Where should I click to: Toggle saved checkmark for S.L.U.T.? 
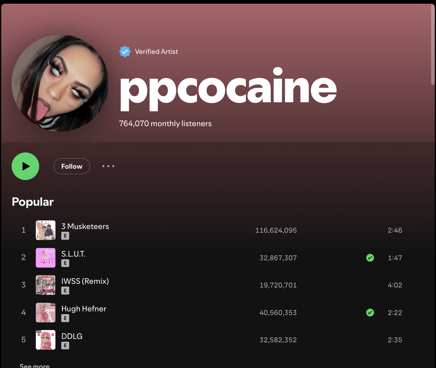370,258
